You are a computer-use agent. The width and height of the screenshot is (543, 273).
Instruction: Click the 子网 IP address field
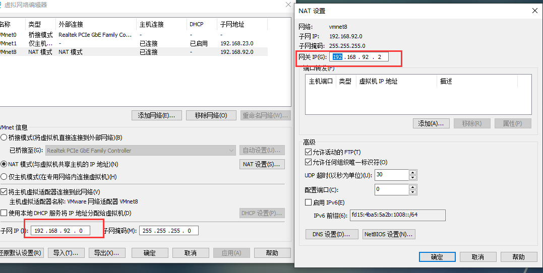tap(61, 231)
